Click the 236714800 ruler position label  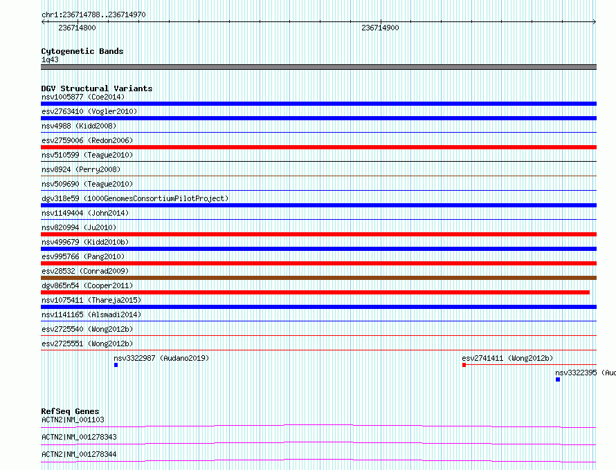(x=77, y=28)
